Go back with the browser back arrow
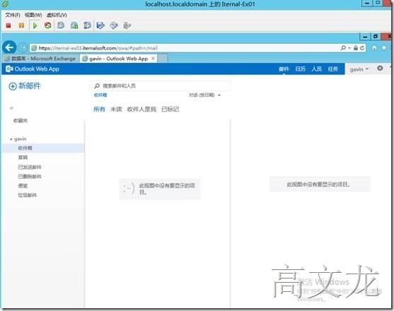394x311 pixels. point(9,47)
